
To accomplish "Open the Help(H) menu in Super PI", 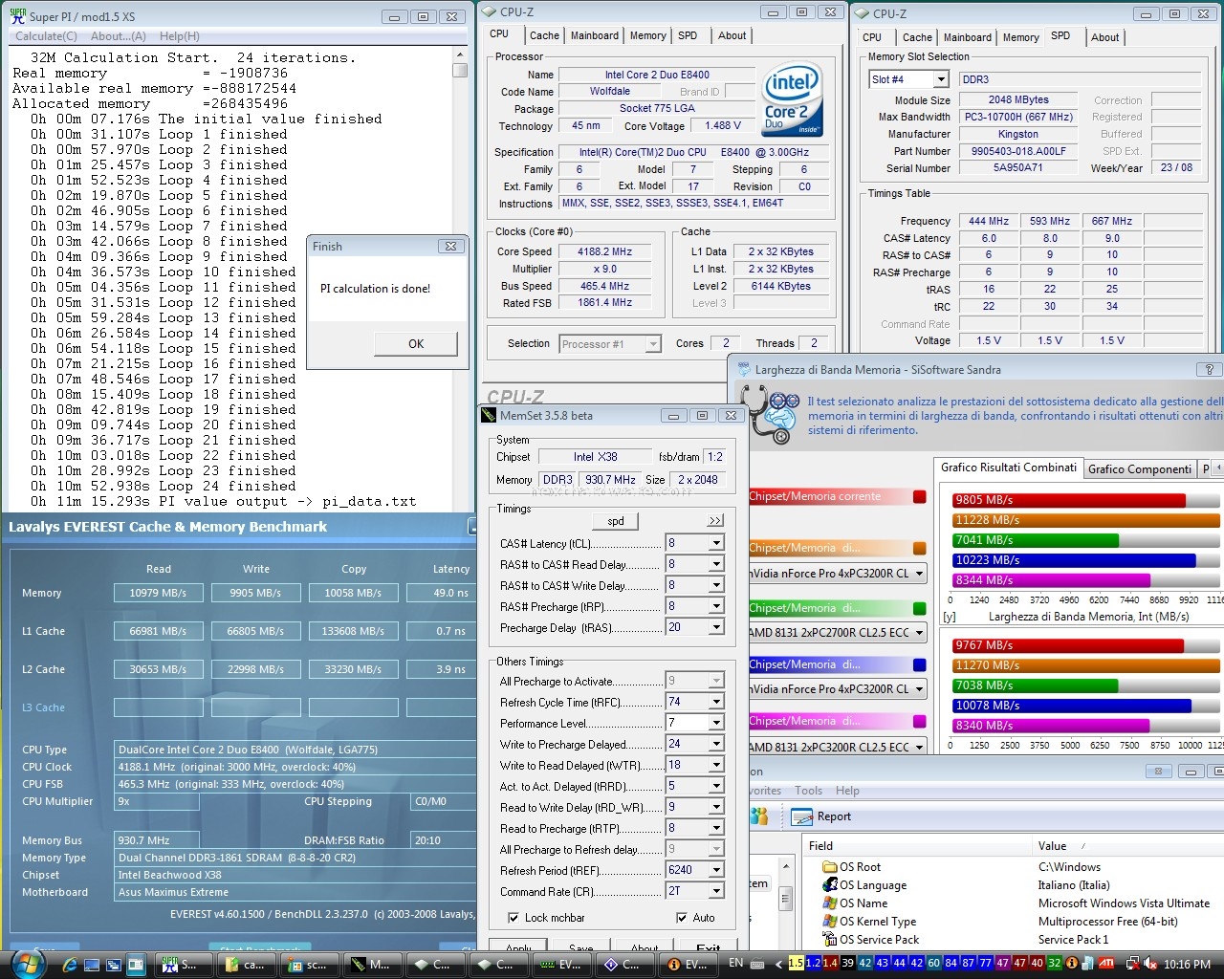I will tap(180, 36).
